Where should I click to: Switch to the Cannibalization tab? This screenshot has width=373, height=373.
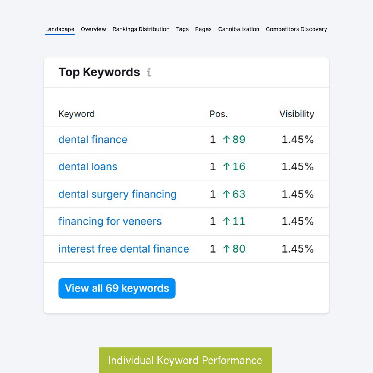[x=239, y=29]
